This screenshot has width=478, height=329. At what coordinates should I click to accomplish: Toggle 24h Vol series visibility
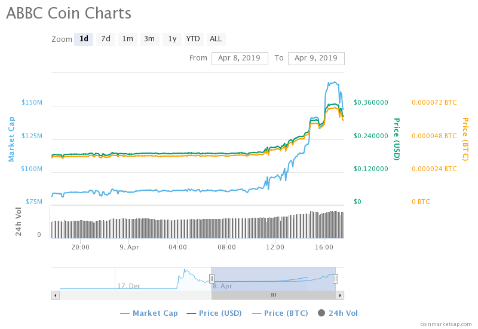(x=338, y=313)
